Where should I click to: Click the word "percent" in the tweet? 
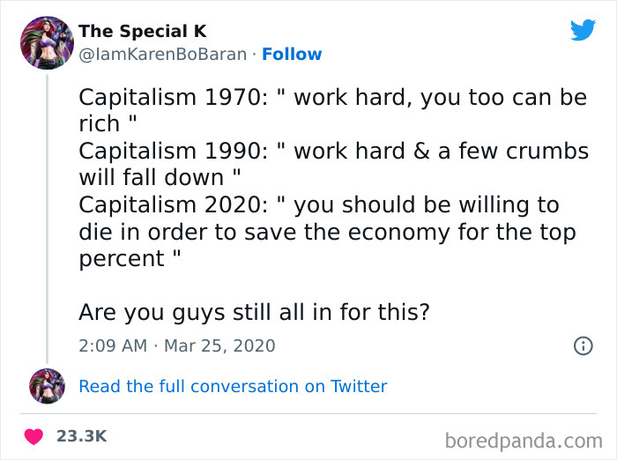(122, 259)
